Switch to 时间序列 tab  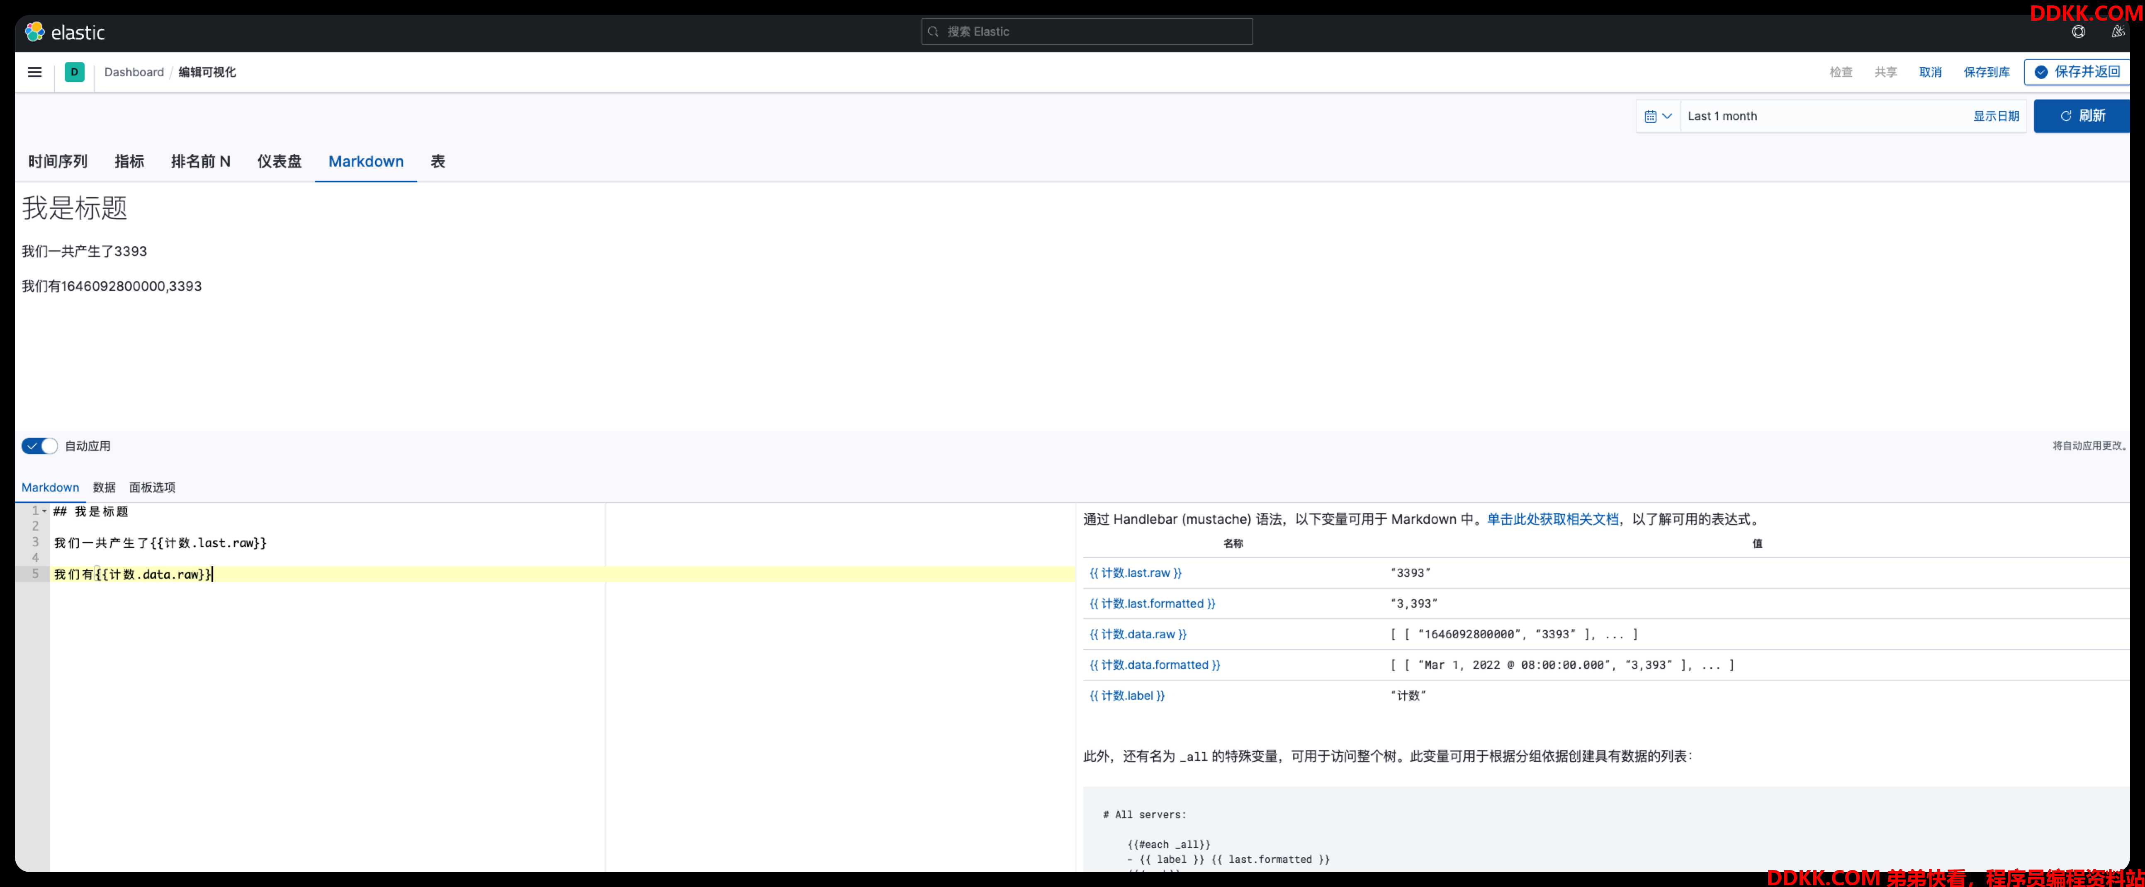tap(58, 161)
